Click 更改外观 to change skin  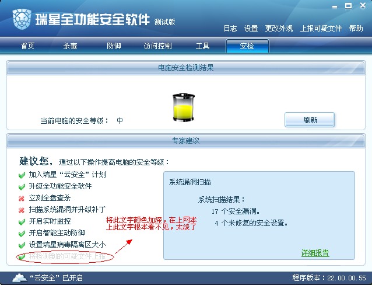pos(279,29)
